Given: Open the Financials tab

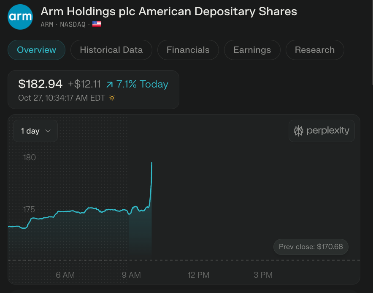Looking at the screenshot, I should click(x=188, y=50).
